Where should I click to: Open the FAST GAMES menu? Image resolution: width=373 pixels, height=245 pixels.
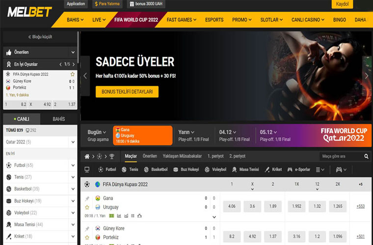click(182, 20)
